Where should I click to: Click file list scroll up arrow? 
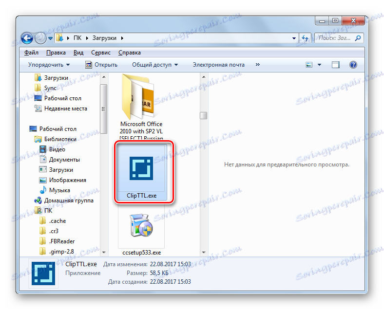204,77
